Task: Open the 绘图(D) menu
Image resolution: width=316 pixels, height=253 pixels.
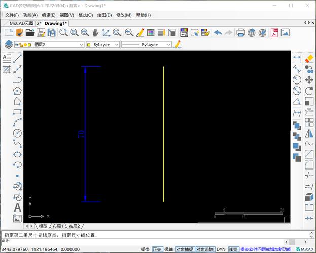Action: pos(104,15)
